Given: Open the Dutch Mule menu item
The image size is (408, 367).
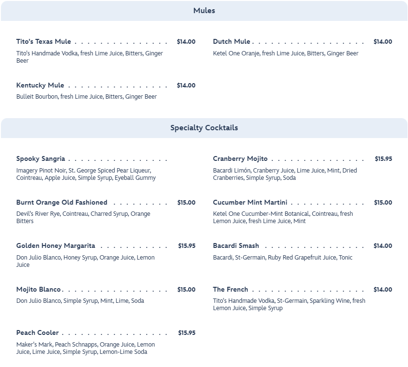Looking at the screenshot, I should (x=232, y=42).
